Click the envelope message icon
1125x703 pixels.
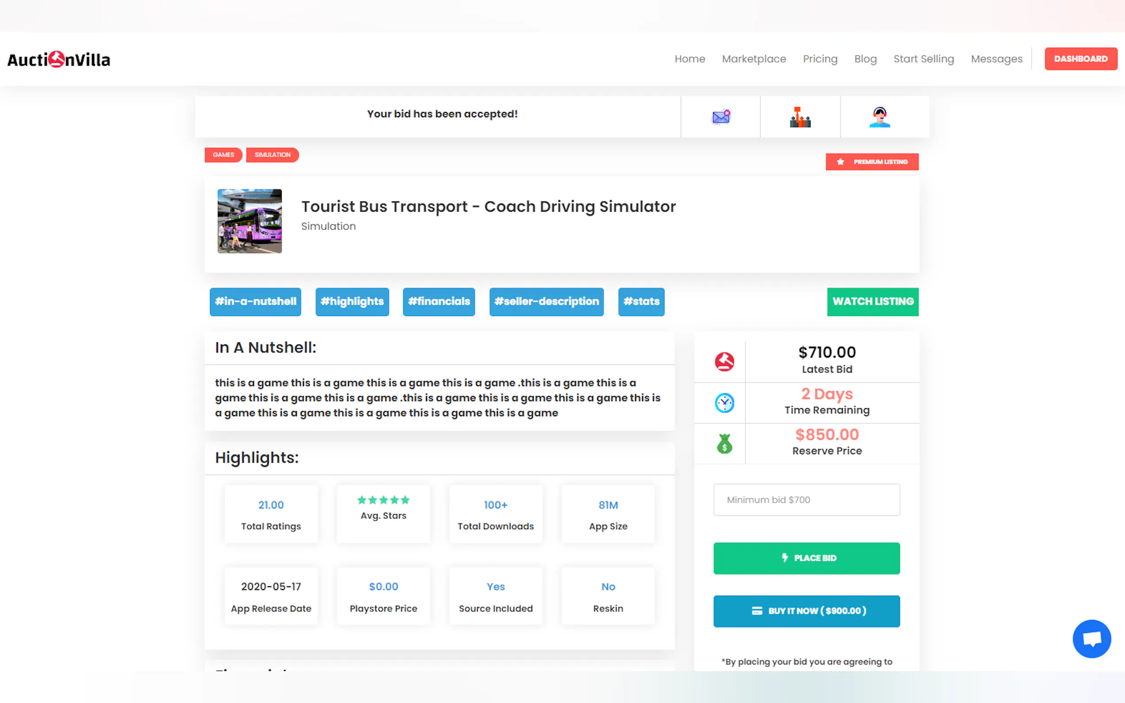coord(720,117)
